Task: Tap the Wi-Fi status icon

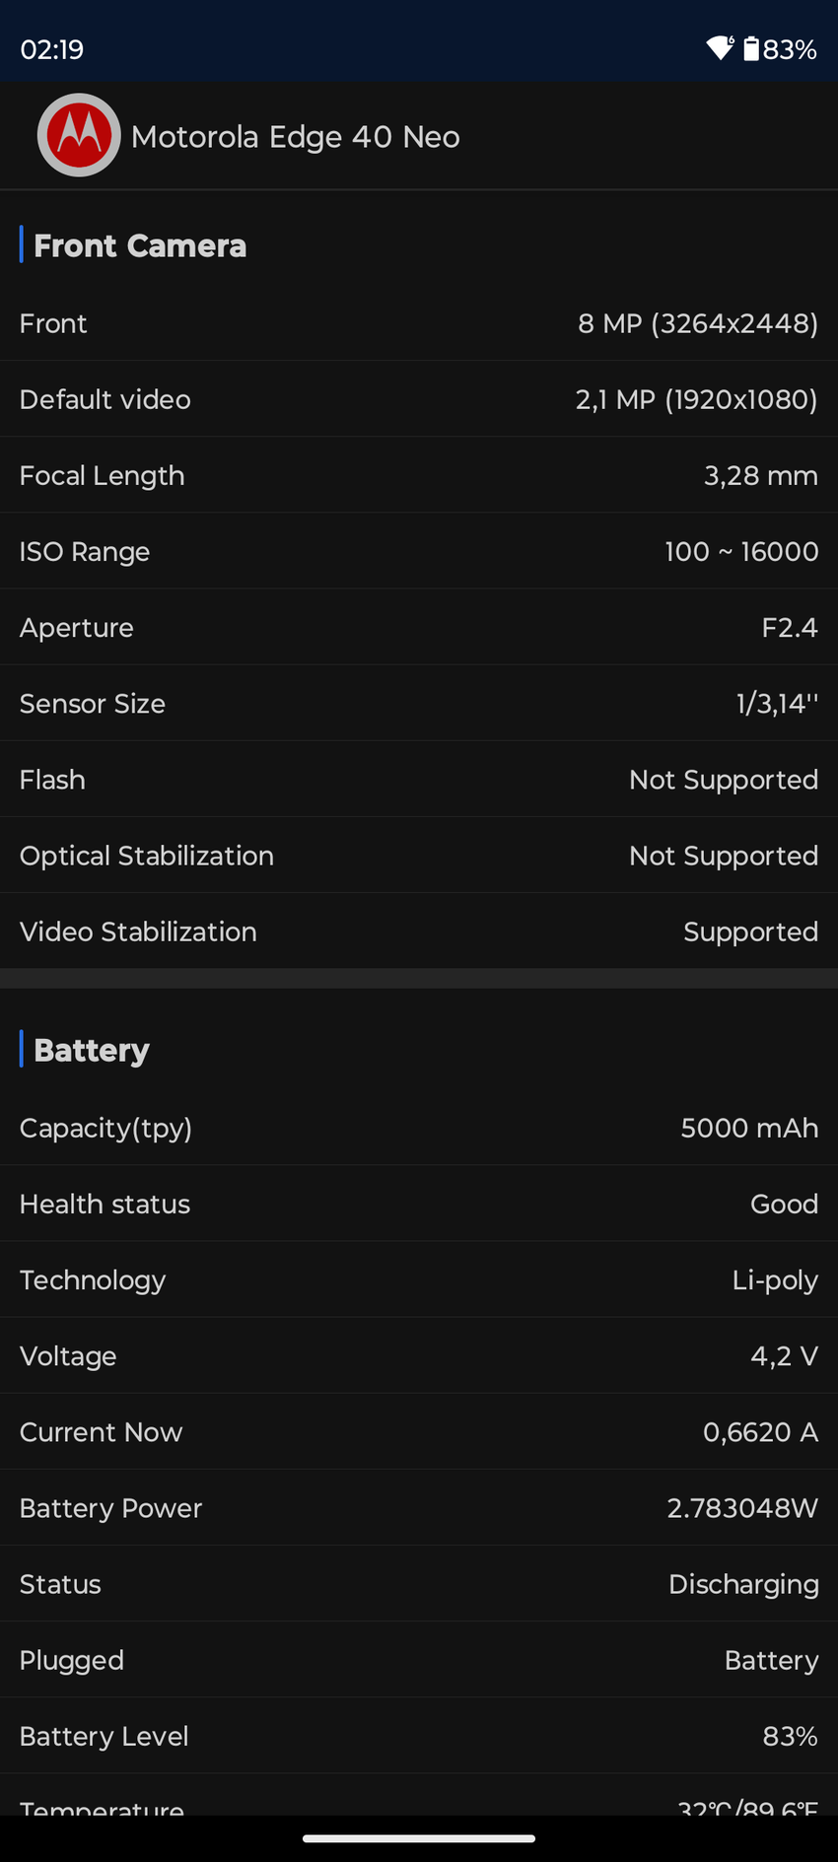Action: tap(720, 48)
